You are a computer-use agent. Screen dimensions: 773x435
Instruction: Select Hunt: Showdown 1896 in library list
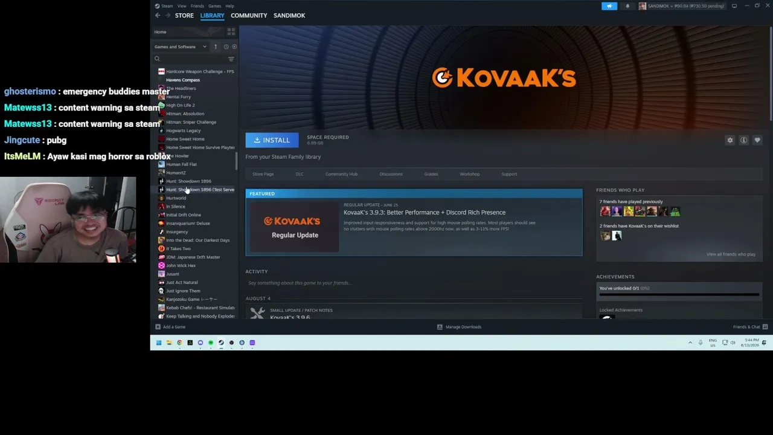point(188,181)
